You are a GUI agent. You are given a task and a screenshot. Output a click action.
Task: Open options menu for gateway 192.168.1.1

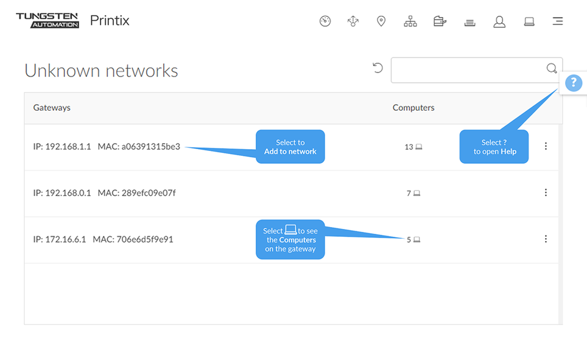tap(546, 146)
